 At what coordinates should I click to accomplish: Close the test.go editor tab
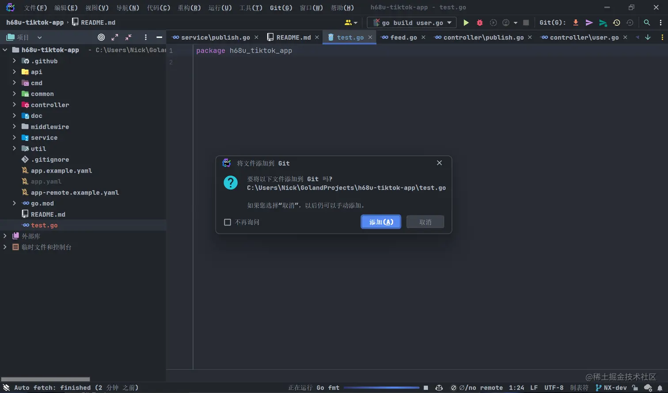370,38
